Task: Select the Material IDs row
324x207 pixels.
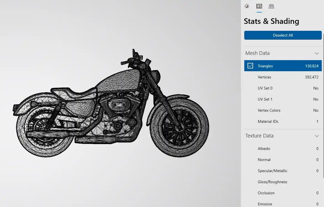Action: [282, 121]
